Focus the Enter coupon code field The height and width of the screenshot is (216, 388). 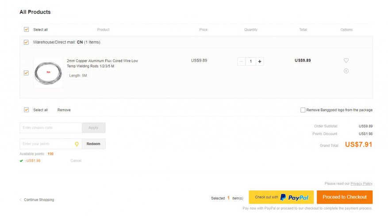[x=51, y=128]
